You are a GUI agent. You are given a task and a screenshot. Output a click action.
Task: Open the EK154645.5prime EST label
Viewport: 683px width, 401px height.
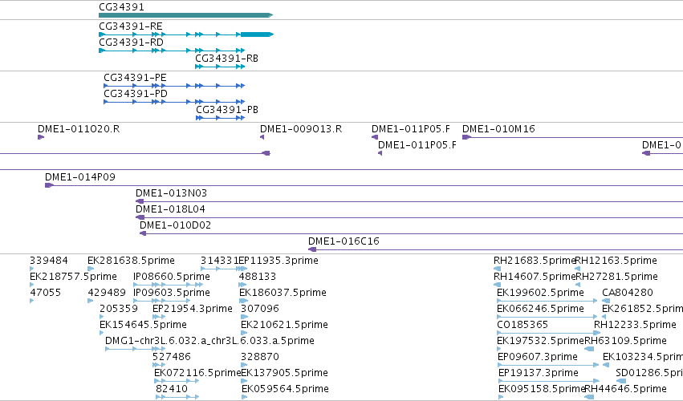point(143,325)
